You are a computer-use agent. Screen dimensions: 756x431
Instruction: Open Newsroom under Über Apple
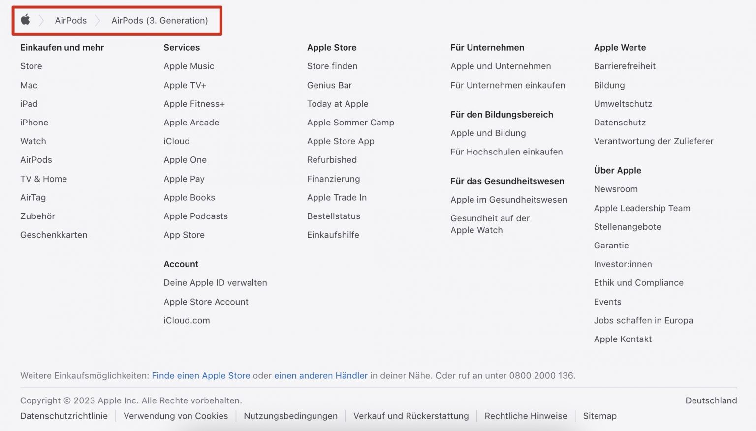tap(616, 189)
